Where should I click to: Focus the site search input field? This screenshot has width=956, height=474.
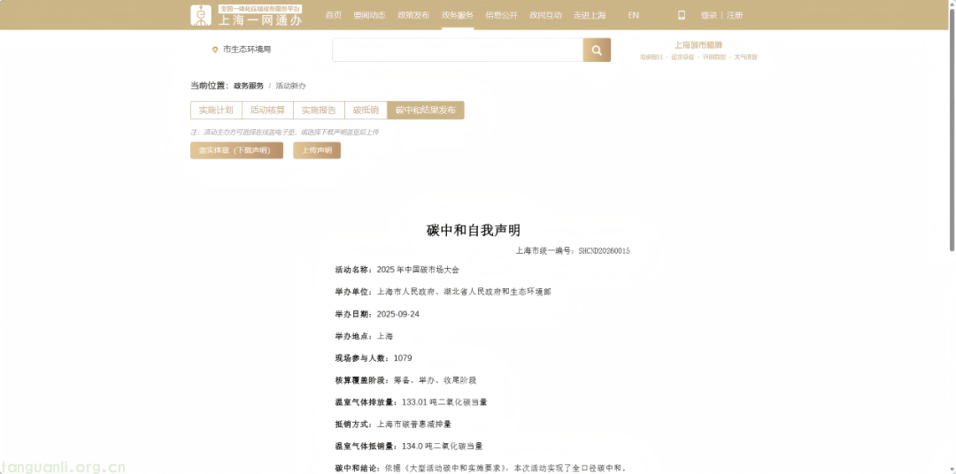click(458, 50)
